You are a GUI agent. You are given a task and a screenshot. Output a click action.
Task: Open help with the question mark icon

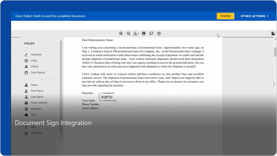159,34
